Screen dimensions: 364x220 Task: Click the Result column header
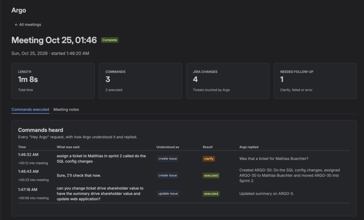point(208,147)
